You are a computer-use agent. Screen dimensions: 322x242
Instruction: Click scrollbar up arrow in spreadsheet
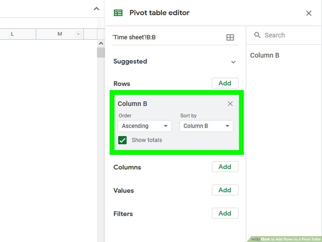(x=101, y=43)
